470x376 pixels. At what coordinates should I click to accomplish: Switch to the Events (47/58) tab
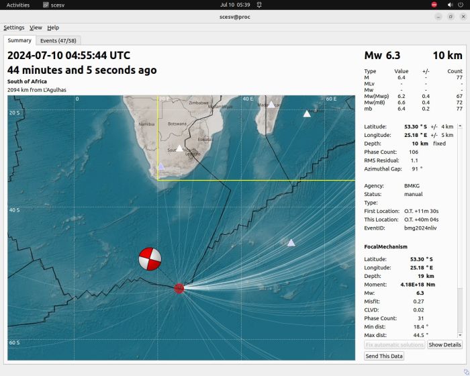click(x=58, y=40)
